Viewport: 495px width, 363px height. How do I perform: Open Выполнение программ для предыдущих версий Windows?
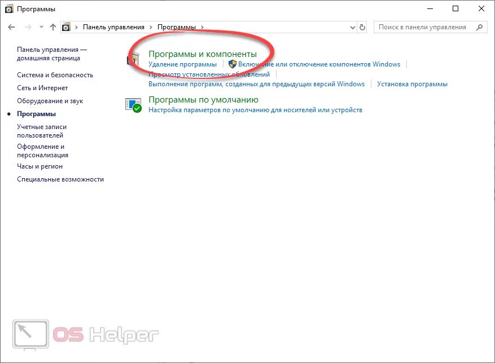pos(256,84)
